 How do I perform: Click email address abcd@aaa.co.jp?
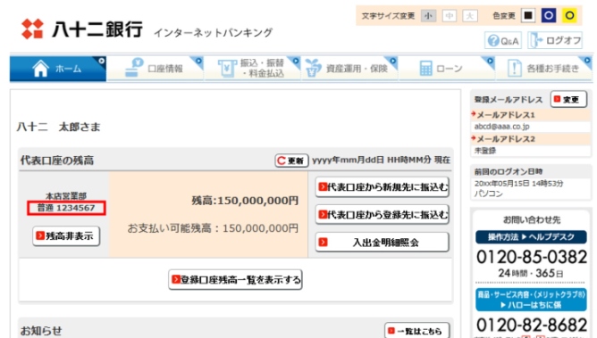tap(501, 127)
